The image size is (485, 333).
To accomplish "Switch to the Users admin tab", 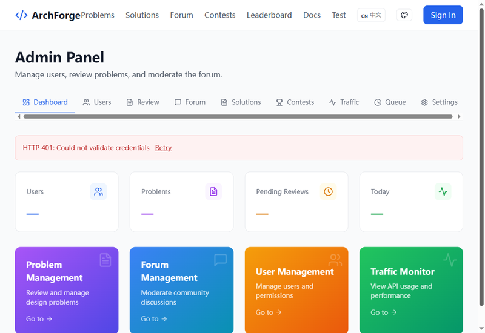I will (97, 102).
